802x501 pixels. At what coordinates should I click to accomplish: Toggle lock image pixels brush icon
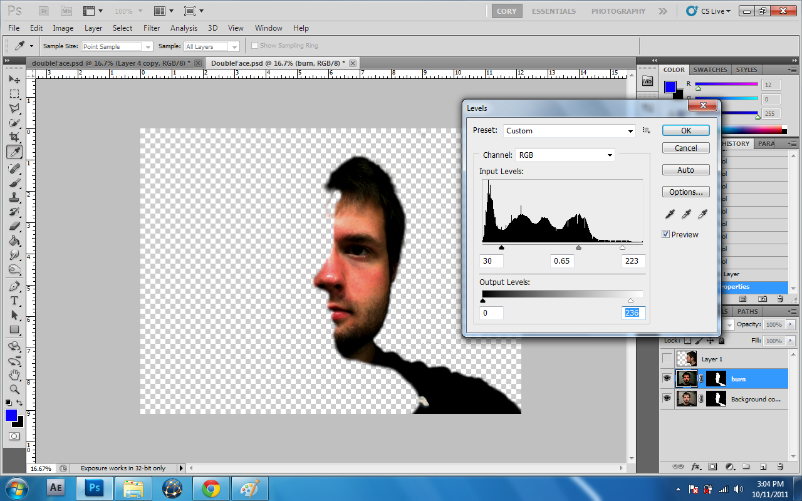pyautogui.click(x=699, y=341)
